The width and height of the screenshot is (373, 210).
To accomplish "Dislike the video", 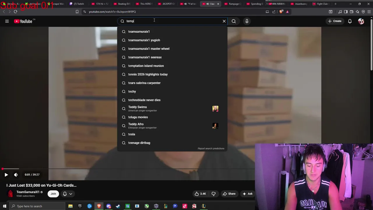I will [x=214, y=194].
